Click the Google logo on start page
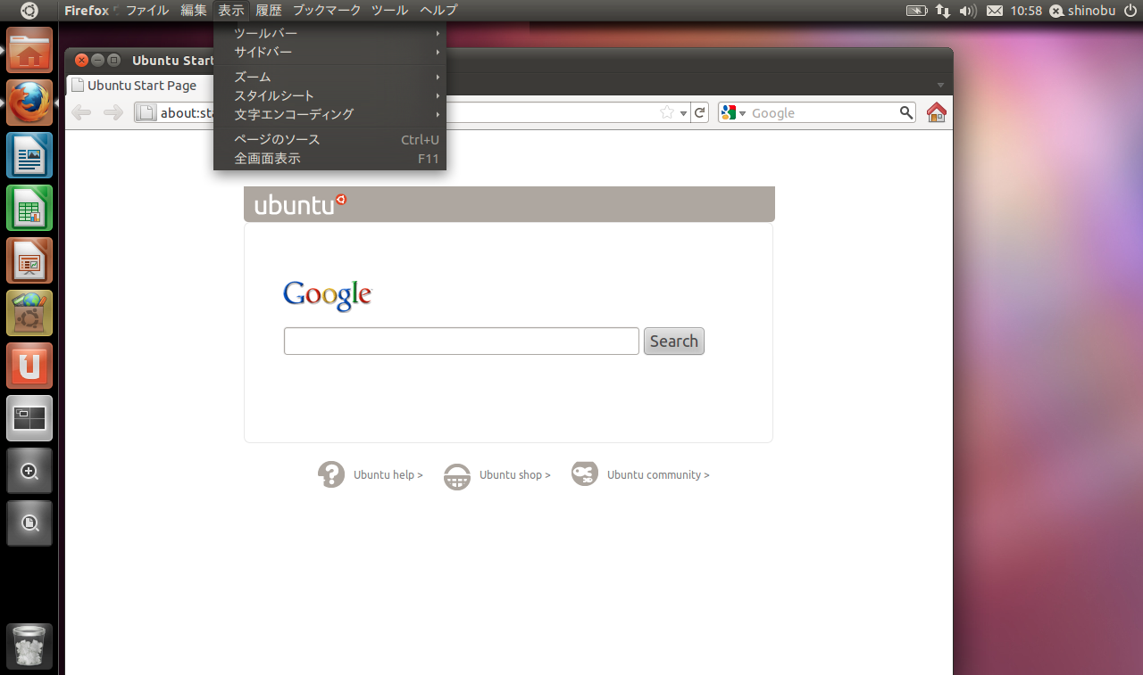Screen dimensions: 1143x675 click(x=327, y=296)
